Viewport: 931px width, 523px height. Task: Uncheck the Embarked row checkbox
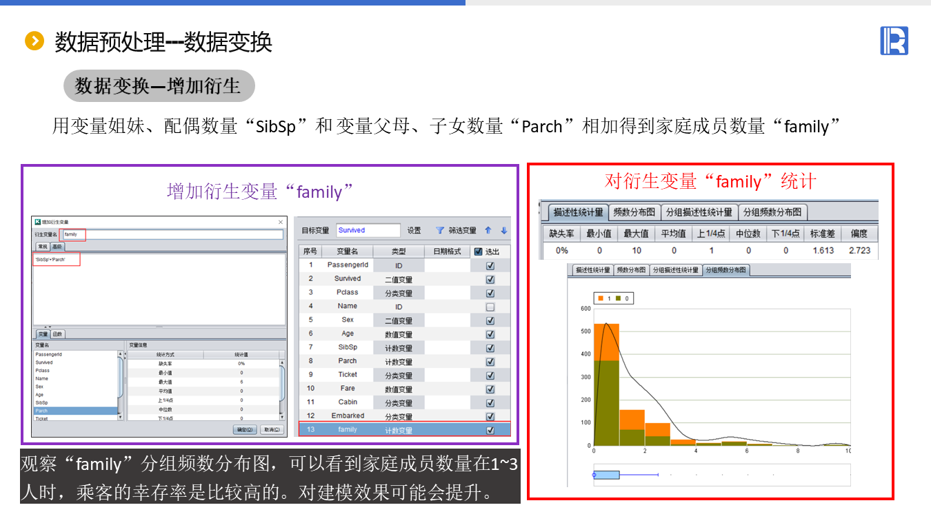tap(490, 417)
